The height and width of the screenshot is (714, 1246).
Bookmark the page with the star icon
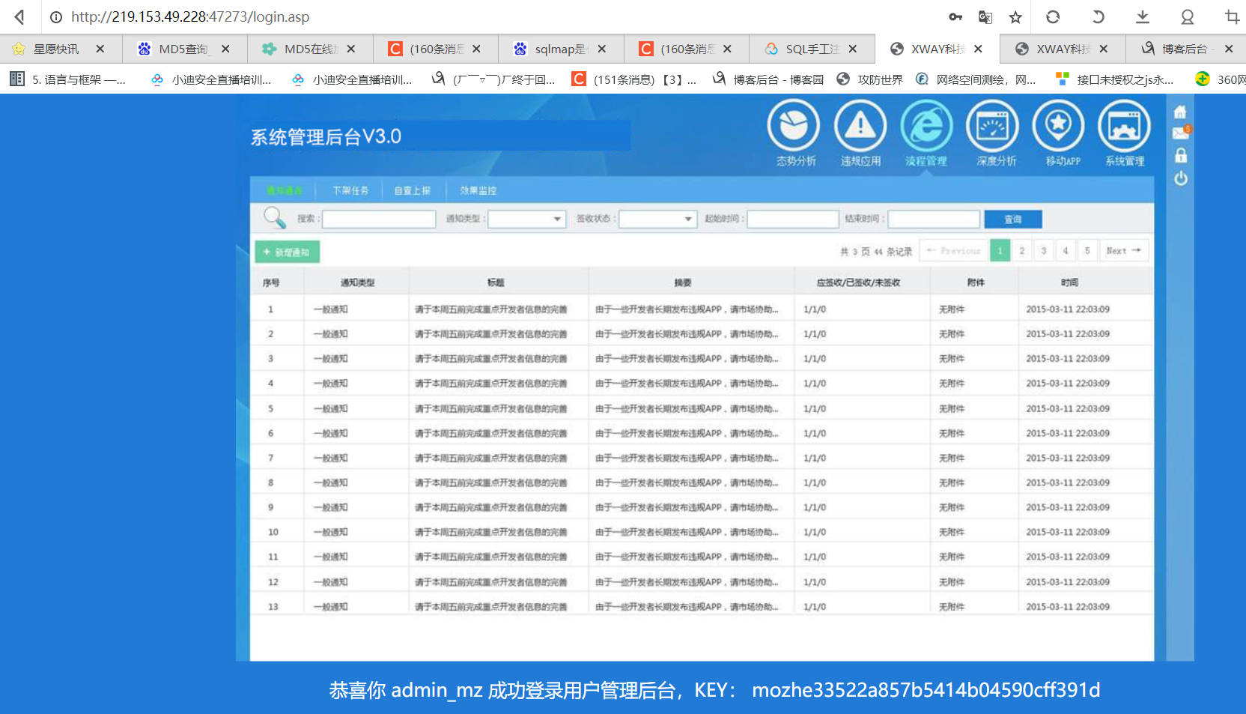coord(1015,16)
